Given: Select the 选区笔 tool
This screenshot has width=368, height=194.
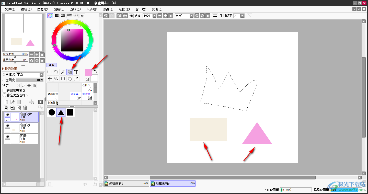Looking at the screenshot, I should (76, 96).
